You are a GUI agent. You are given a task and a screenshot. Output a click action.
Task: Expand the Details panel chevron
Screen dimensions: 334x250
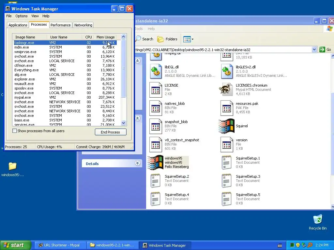[x=138, y=163]
